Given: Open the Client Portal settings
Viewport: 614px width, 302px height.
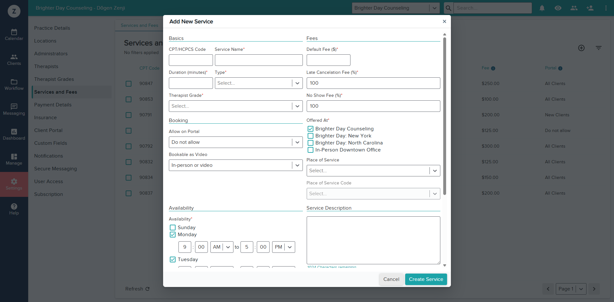Looking at the screenshot, I should pos(48,130).
